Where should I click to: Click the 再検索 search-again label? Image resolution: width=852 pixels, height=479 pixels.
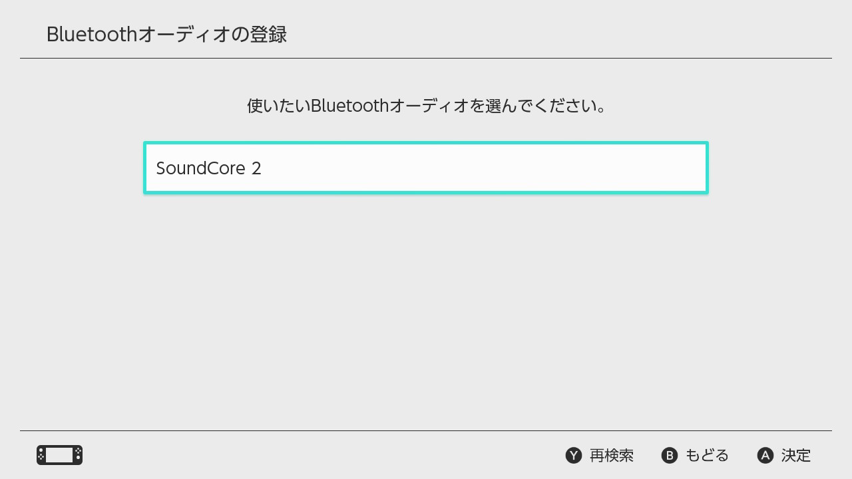coord(611,456)
